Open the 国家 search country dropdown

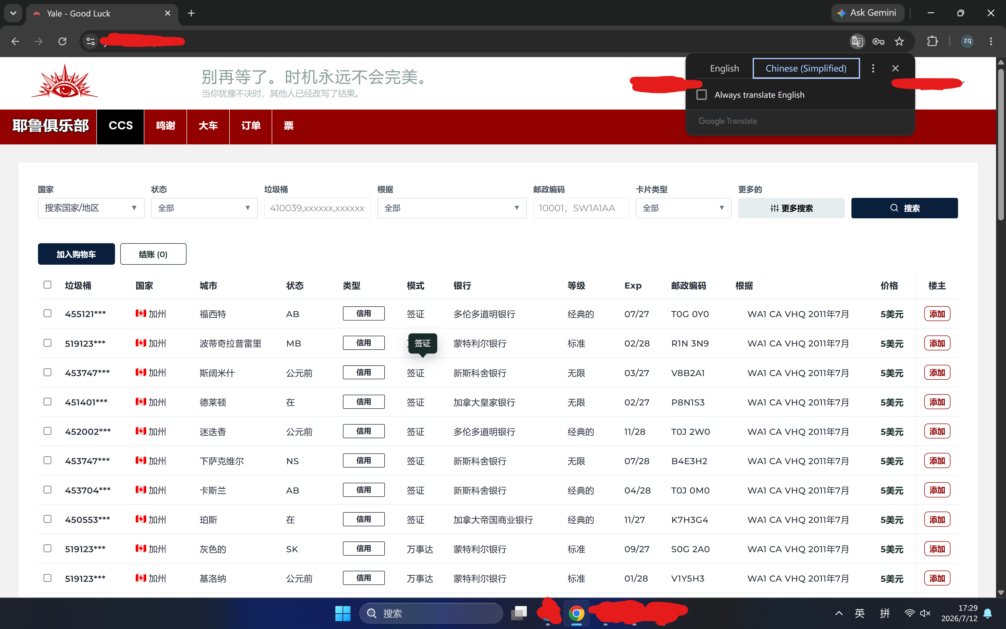tap(91, 208)
